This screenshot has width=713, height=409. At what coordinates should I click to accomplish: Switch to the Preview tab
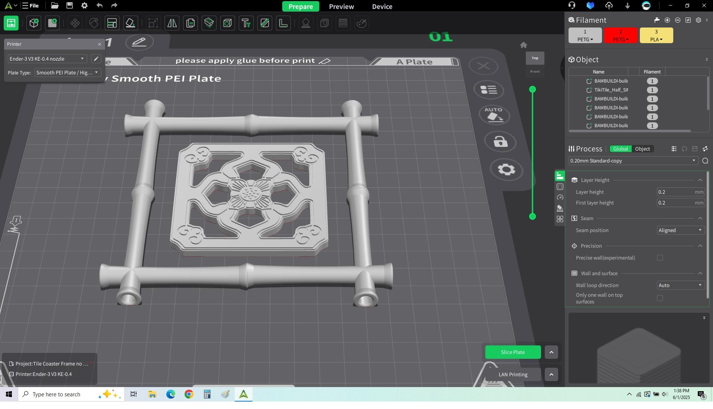pyautogui.click(x=341, y=6)
